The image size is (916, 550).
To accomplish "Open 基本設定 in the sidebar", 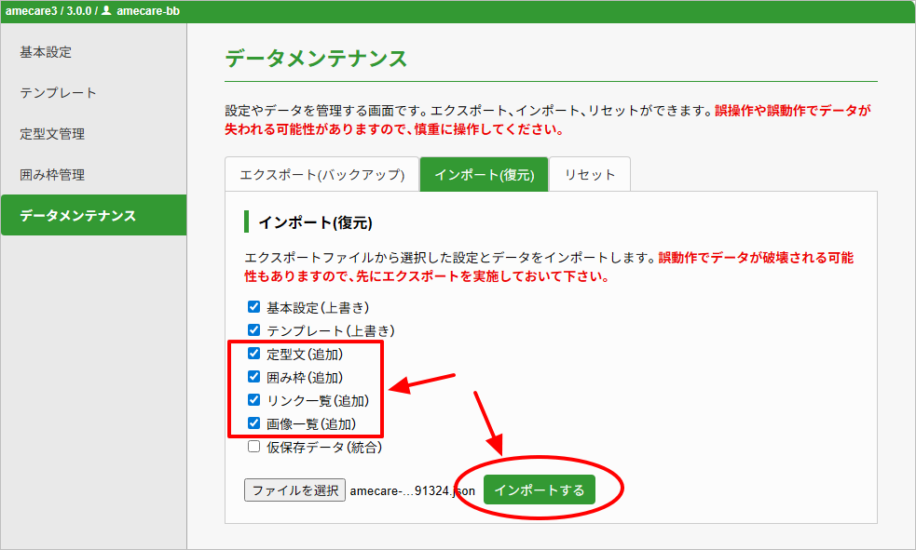I will (46, 52).
